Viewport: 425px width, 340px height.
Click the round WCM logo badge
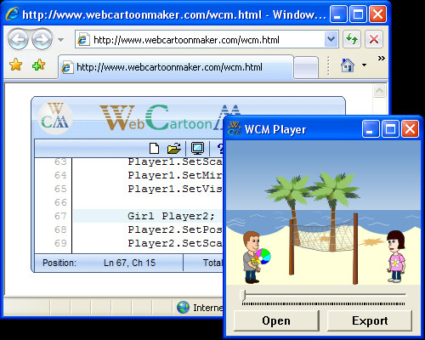(x=55, y=118)
